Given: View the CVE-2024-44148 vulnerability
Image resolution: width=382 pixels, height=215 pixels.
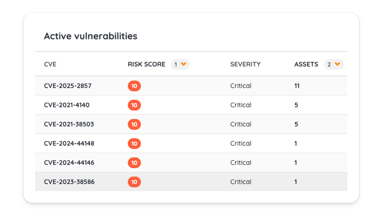Looking at the screenshot, I should click(x=69, y=143).
